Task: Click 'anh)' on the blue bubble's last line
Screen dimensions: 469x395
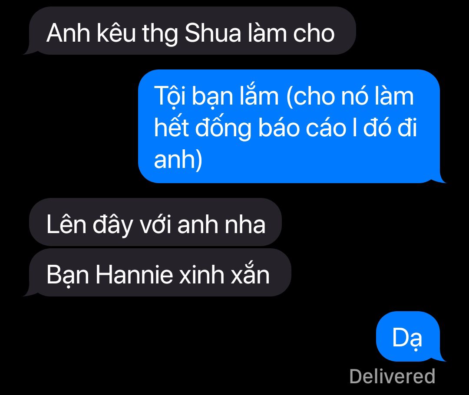Action: [178, 160]
